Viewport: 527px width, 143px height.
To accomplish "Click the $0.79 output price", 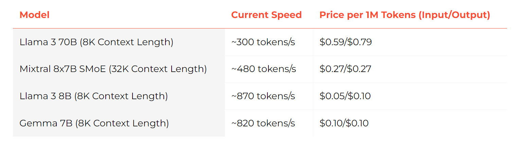I will pos(359,42).
